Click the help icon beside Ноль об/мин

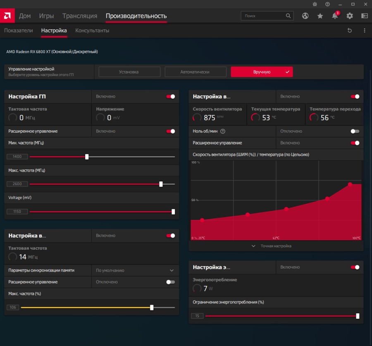(223, 131)
